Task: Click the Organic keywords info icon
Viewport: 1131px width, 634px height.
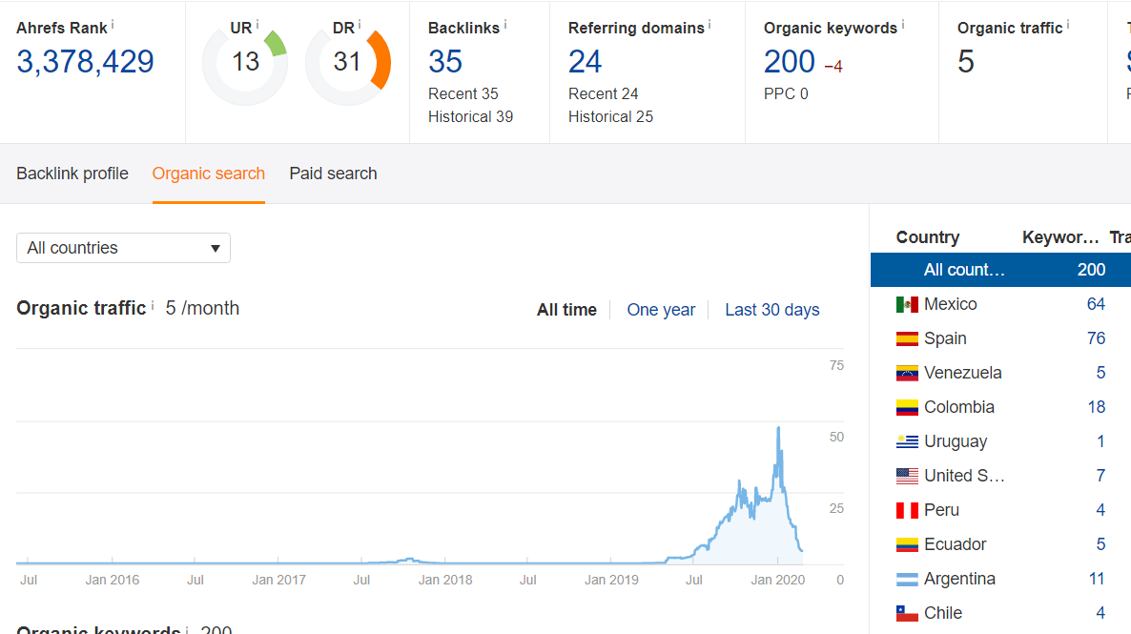Action: [903, 25]
